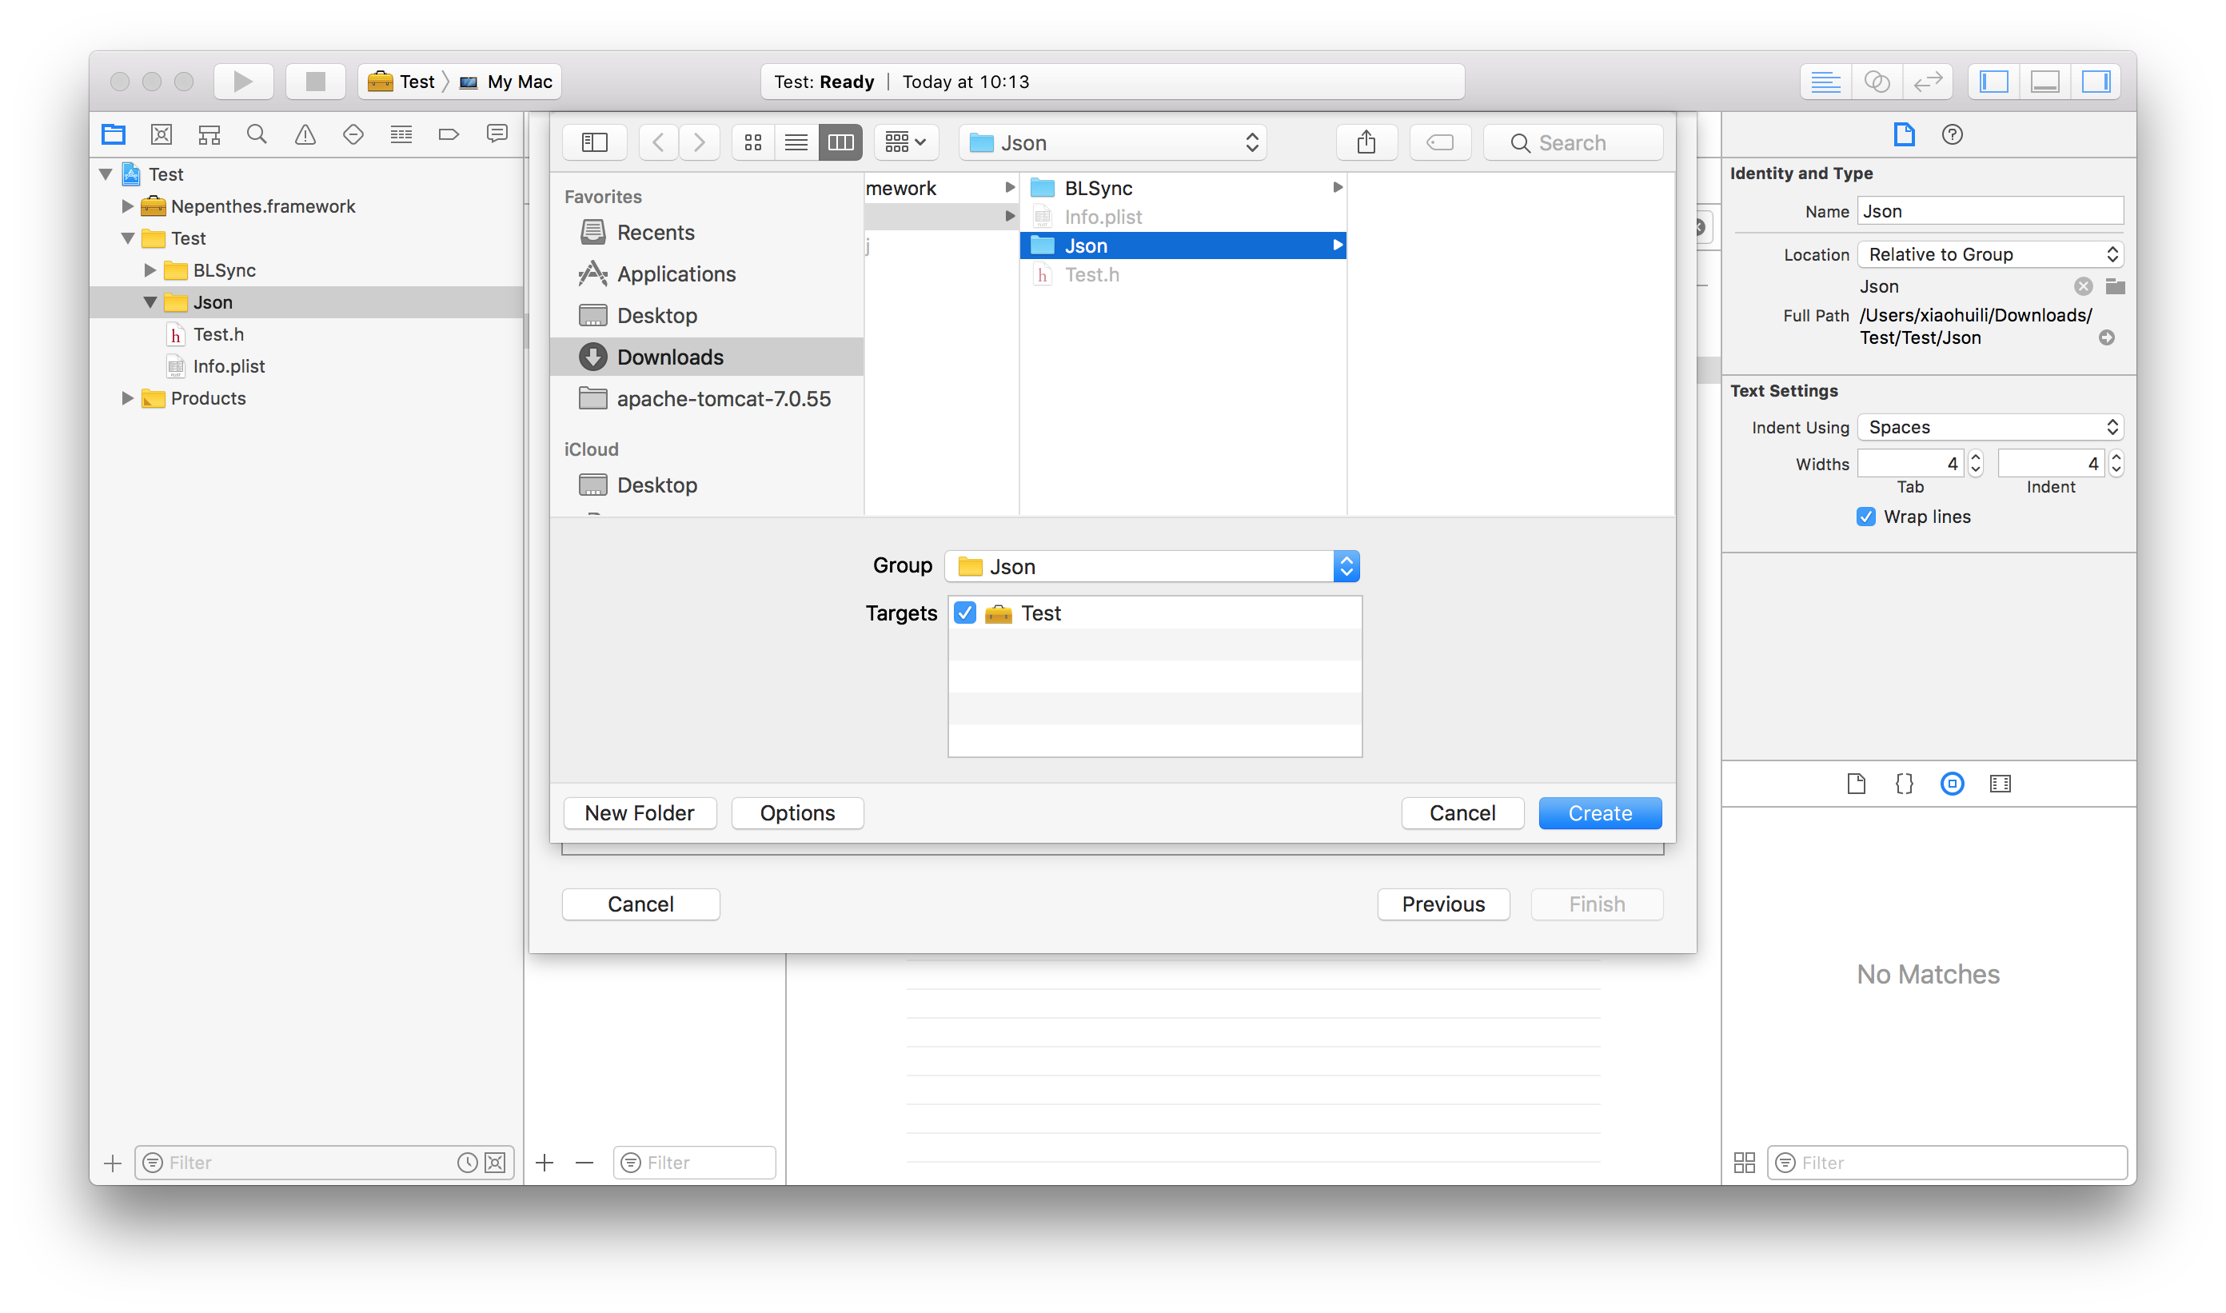Open the item grouping dropdown
This screenshot has height=1313, width=2226.
click(906, 142)
